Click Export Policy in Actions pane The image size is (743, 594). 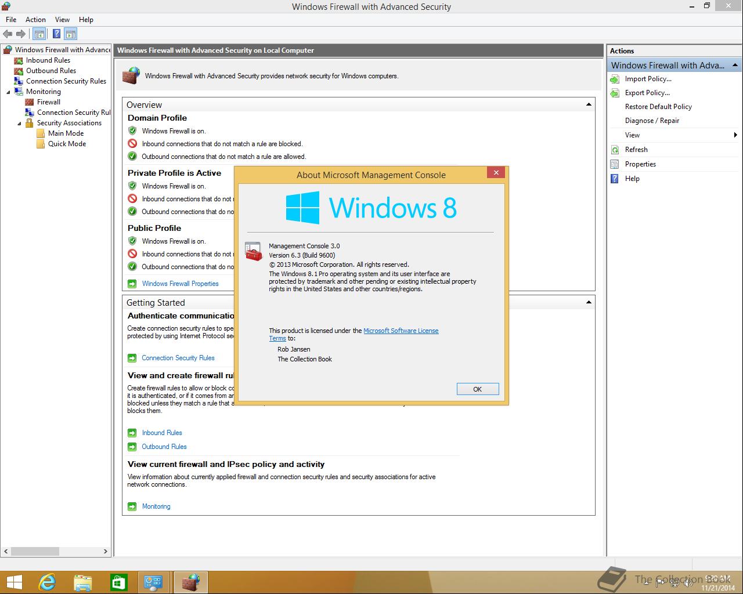pyautogui.click(x=647, y=93)
